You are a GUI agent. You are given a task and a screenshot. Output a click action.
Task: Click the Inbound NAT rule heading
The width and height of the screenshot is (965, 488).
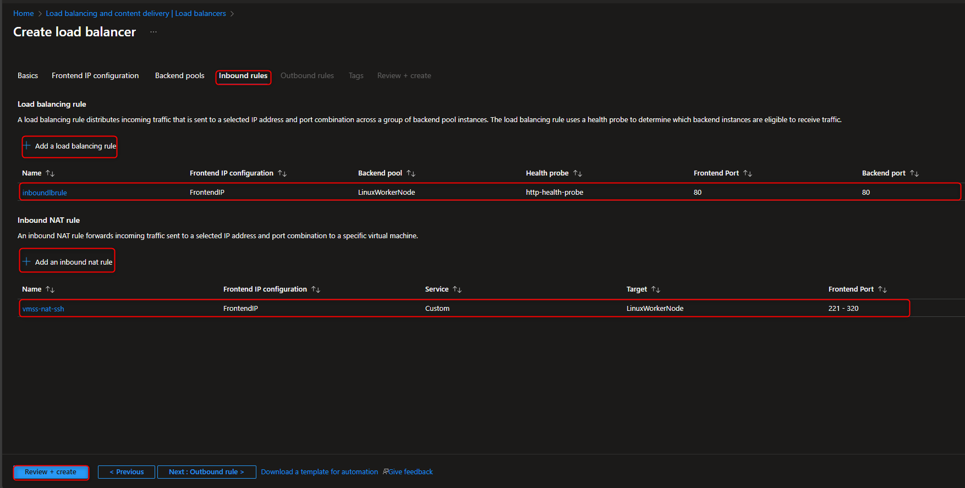point(48,220)
